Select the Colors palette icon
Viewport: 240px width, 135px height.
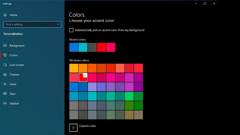tap(5, 55)
